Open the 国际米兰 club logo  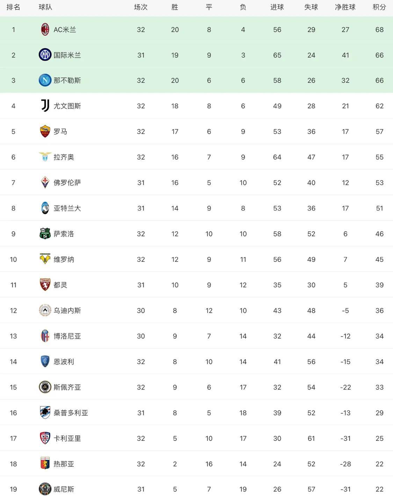point(45,55)
